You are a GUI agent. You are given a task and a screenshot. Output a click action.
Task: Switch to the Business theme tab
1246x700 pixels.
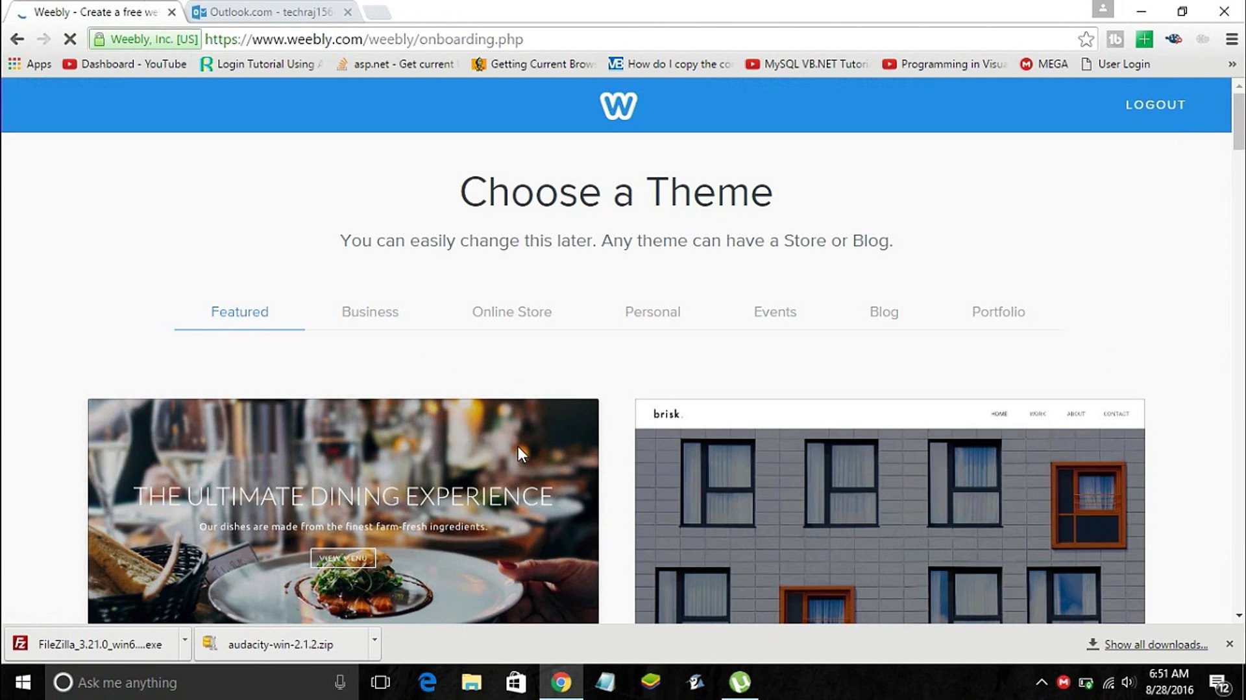(x=369, y=312)
